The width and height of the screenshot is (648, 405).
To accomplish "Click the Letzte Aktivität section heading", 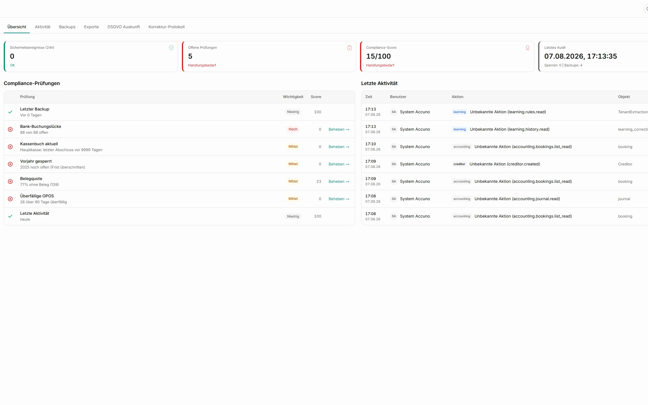I will coord(379,83).
